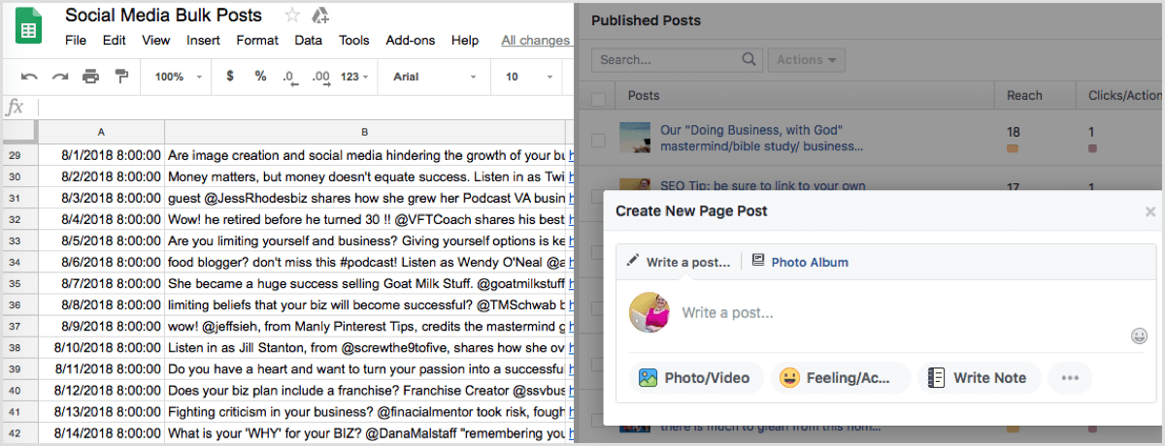Click the Photo/Video button
The height and width of the screenshot is (446, 1165).
(696, 378)
